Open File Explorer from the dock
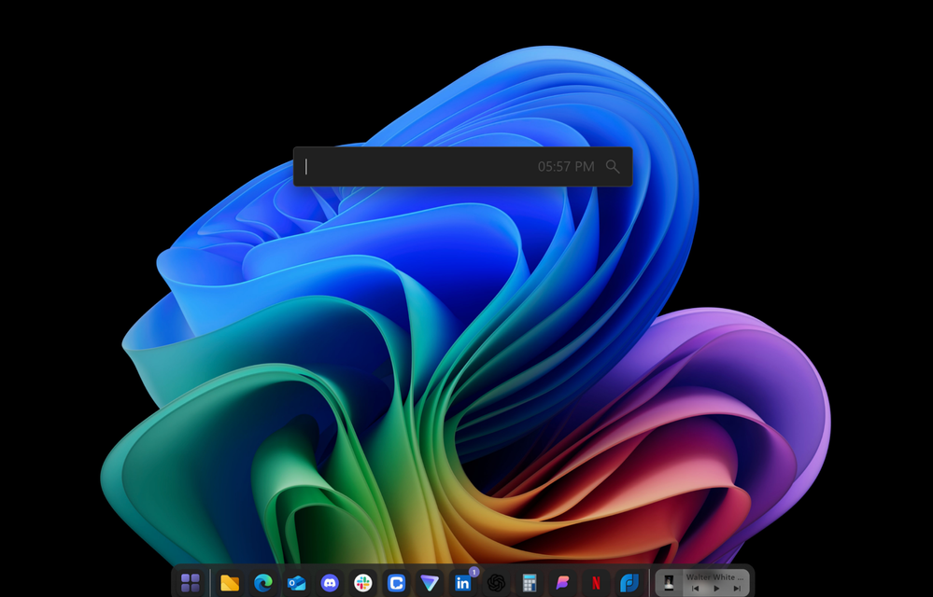Viewport: 933px width, 597px height. pos(230,583)
